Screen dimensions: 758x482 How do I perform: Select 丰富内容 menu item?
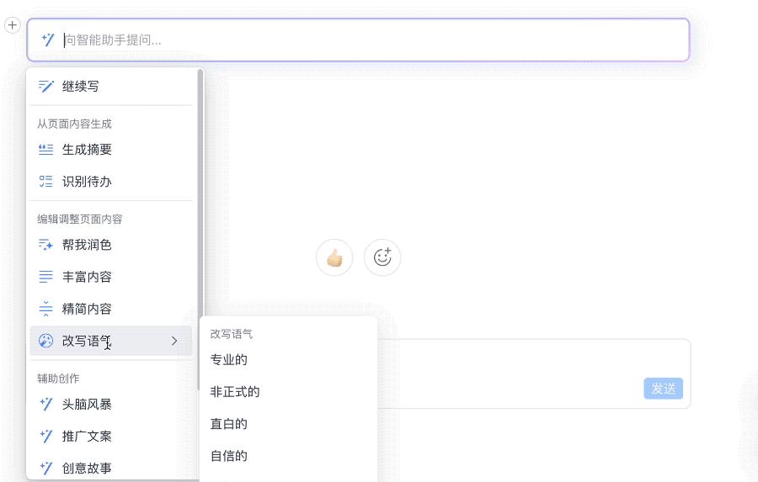pyautogui.click(x=110, y=277)
